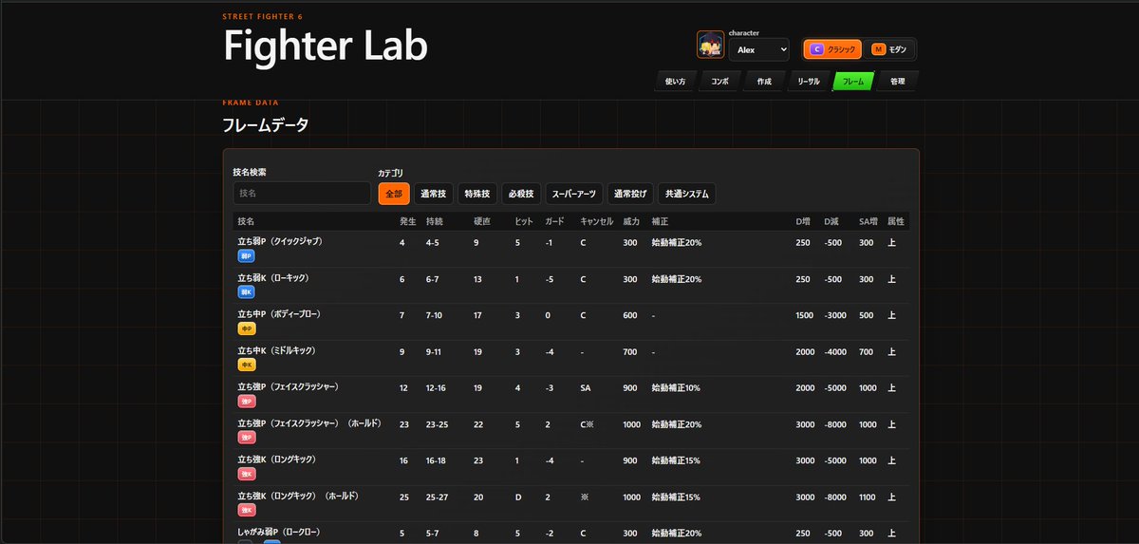
Task: Click the 中K badge under 立ち中K
Action: 246,365
